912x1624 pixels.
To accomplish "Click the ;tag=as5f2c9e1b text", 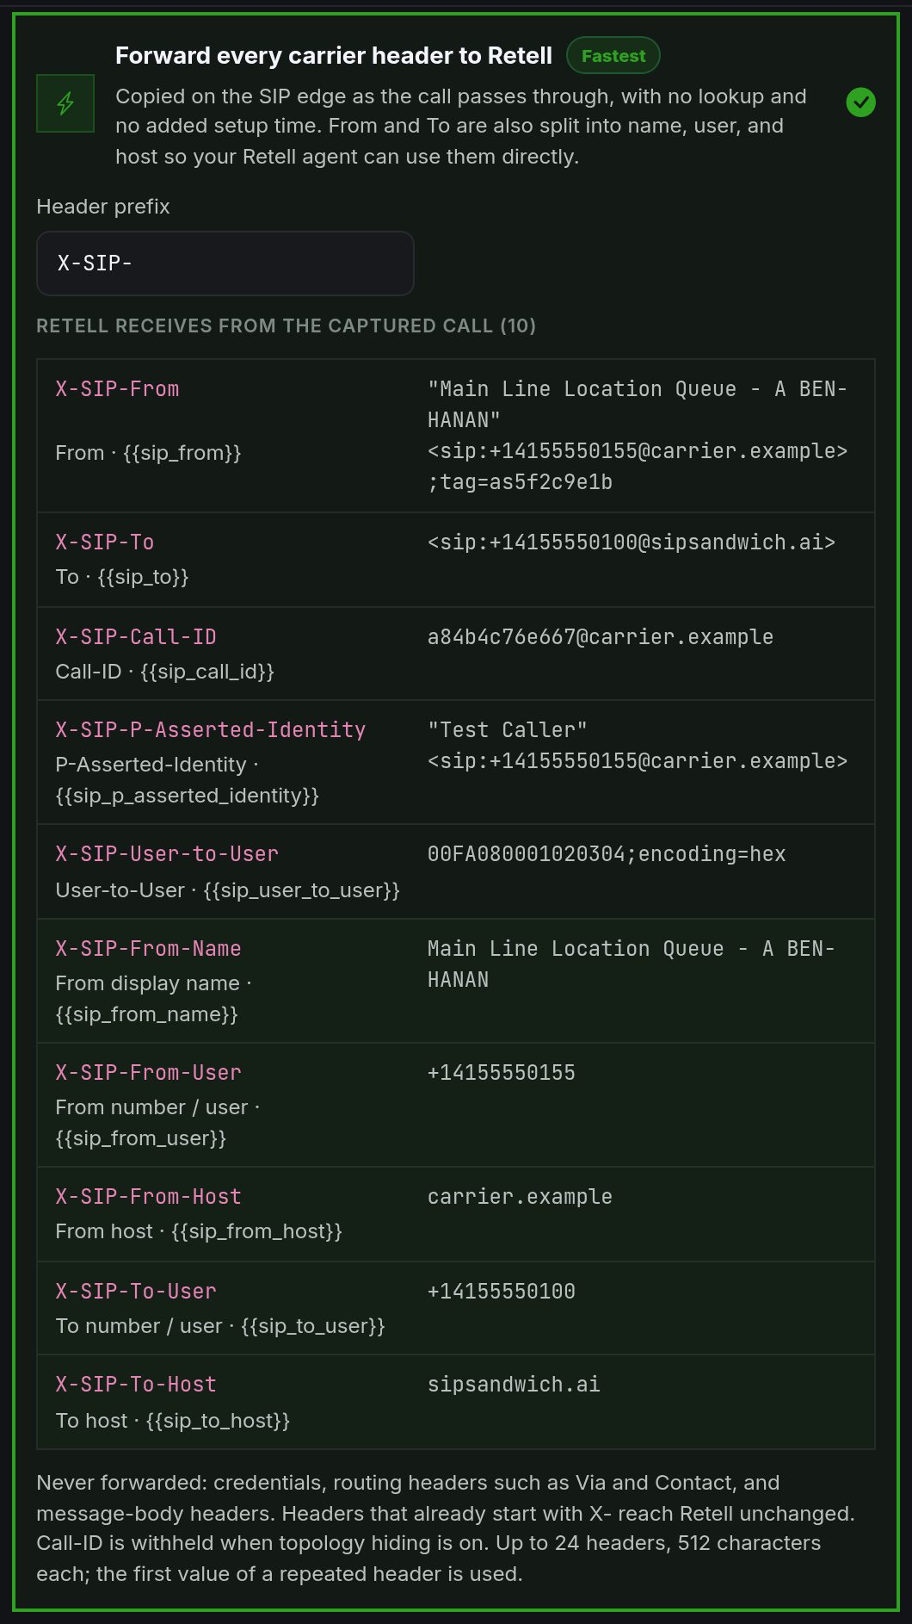I will click(520, 482).
